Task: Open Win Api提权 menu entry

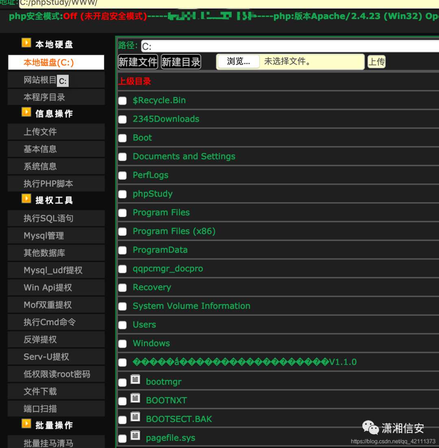Action: pyautogui.click(x=56, y=287)
